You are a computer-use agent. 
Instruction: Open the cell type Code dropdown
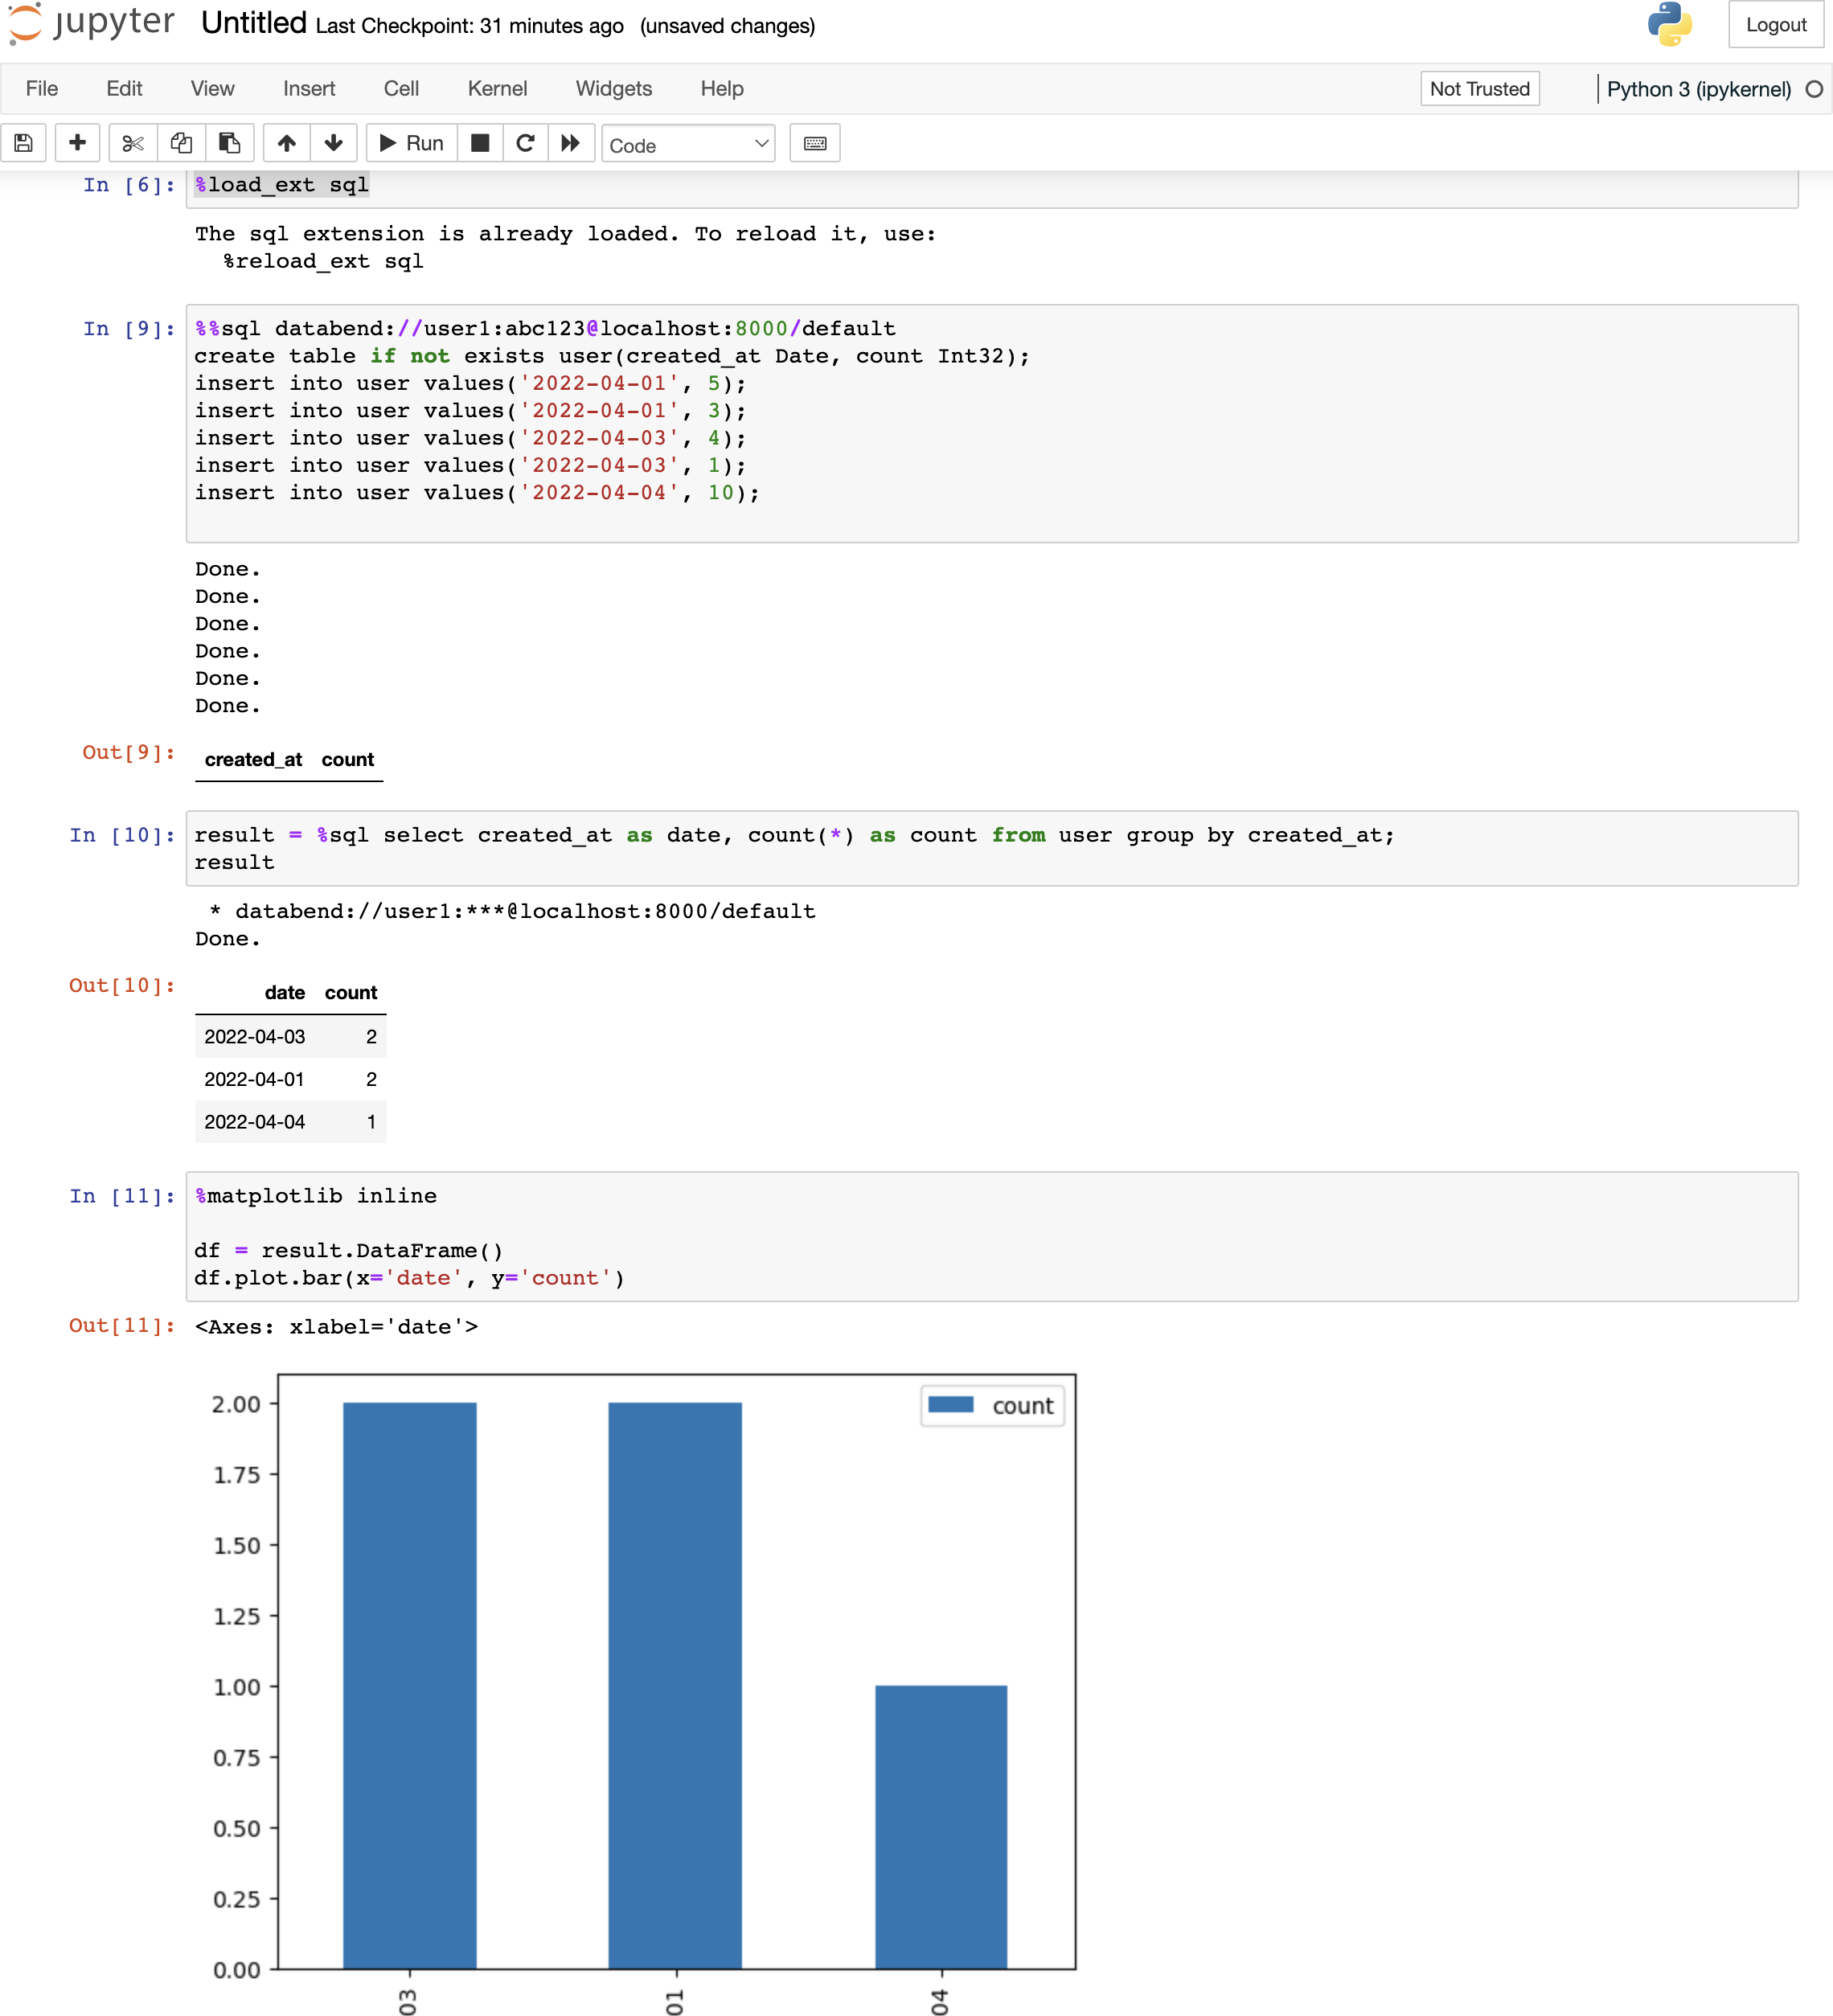(688, 144)
